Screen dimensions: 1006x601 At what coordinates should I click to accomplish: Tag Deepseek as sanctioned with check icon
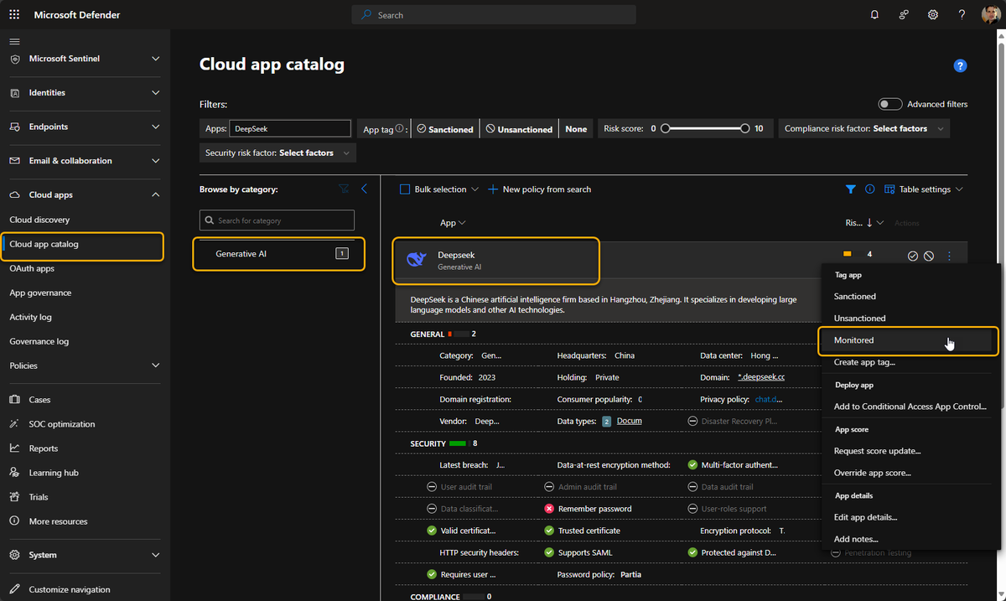pos(913,256)
